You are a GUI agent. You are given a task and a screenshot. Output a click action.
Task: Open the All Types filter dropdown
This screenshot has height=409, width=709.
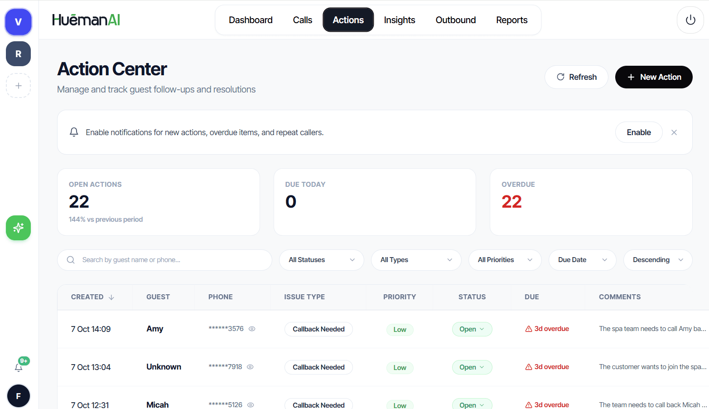pyautogui.click(x=416, y=260)
